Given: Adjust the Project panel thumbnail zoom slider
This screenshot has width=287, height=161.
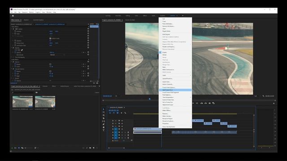Looking at the screenshot, I should pyautogui.click(x=29, y=148).
